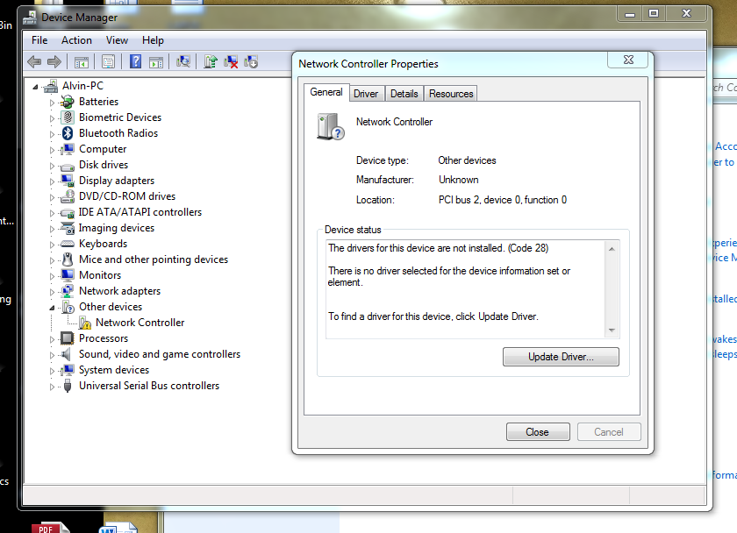Collapse the Other devices category
Viewport: 737px width, 533px height.
pyautogui.click(x=54, y=306)
